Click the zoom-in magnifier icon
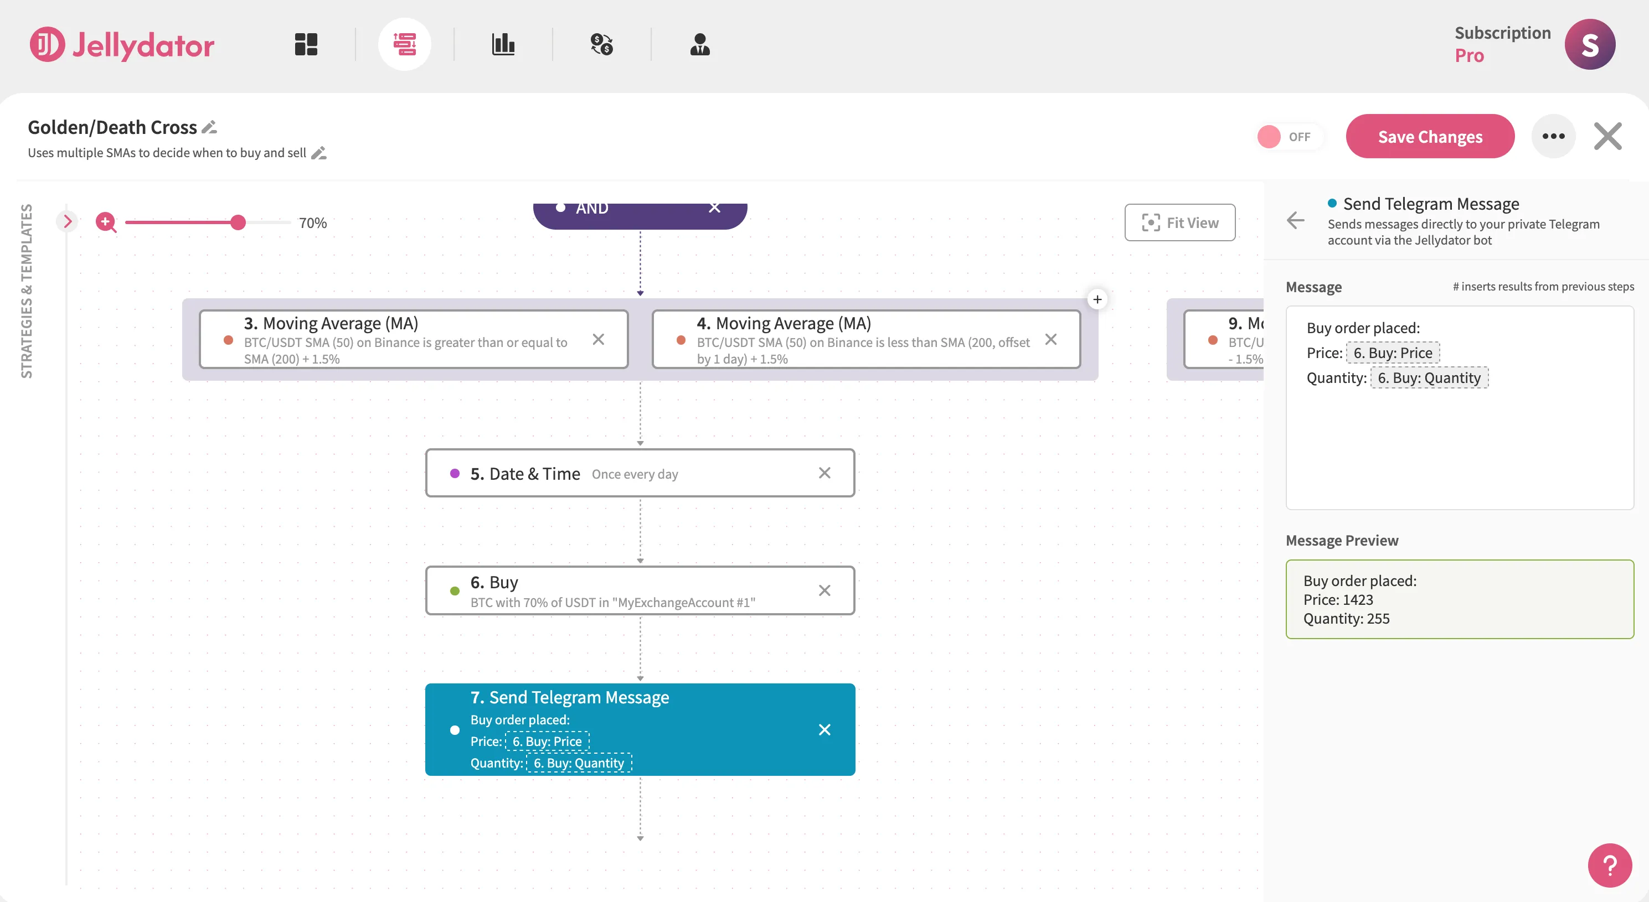Image resolution: width=1649 pixels, height=902 pixels. coord(106,222)
